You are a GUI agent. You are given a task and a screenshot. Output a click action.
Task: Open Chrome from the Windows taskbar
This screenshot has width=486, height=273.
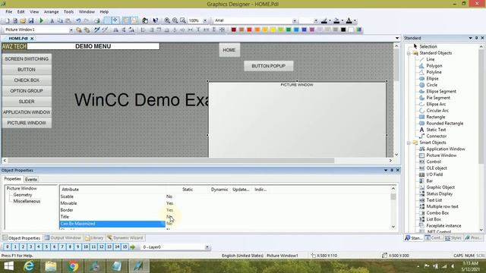[73, 266]
